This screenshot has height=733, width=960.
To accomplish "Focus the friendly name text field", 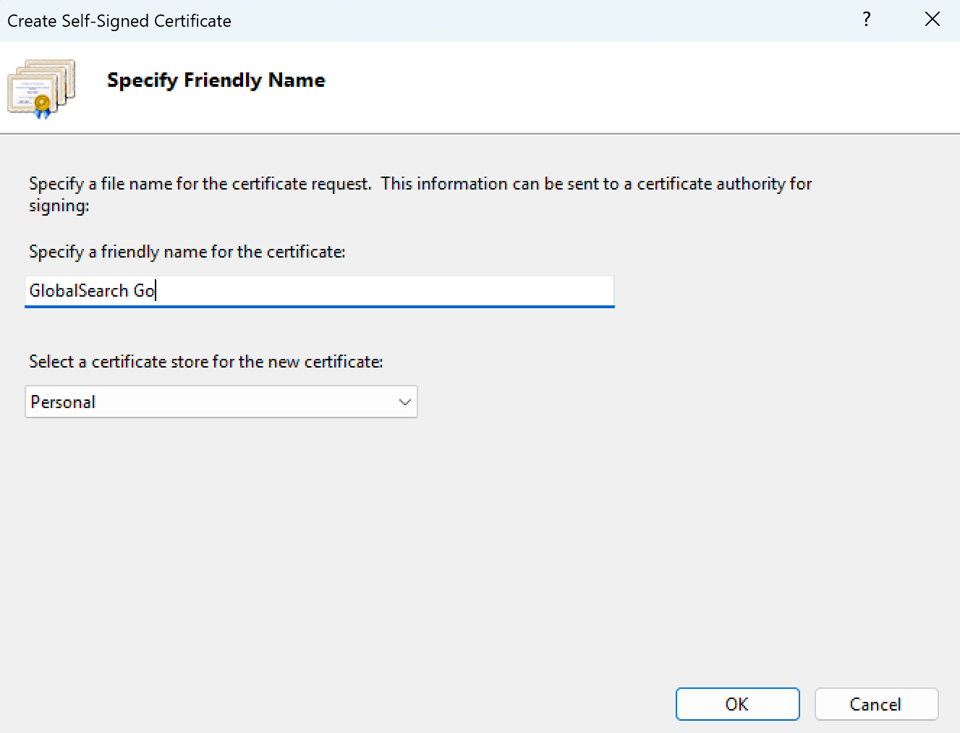I will 318,291.
